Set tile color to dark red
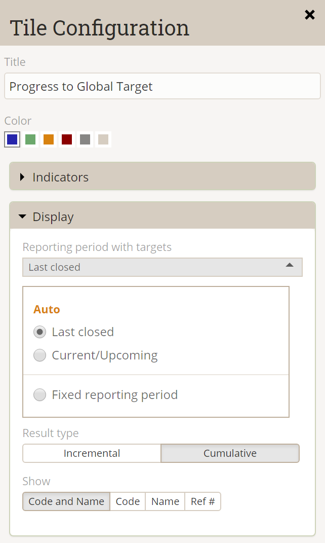This screenshot has height=543, width=325. [67, 139]
